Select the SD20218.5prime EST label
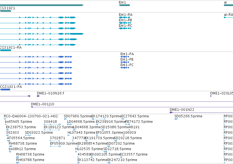This screenshot has width=233, height=164. click(128, 138)
